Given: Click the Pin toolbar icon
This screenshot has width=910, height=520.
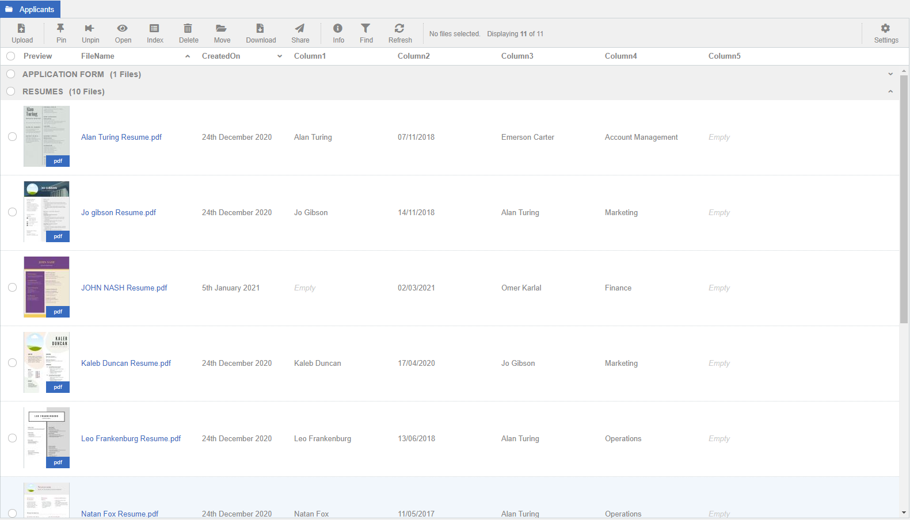Looking at the screenshot, I should click(x=60, y=28).
